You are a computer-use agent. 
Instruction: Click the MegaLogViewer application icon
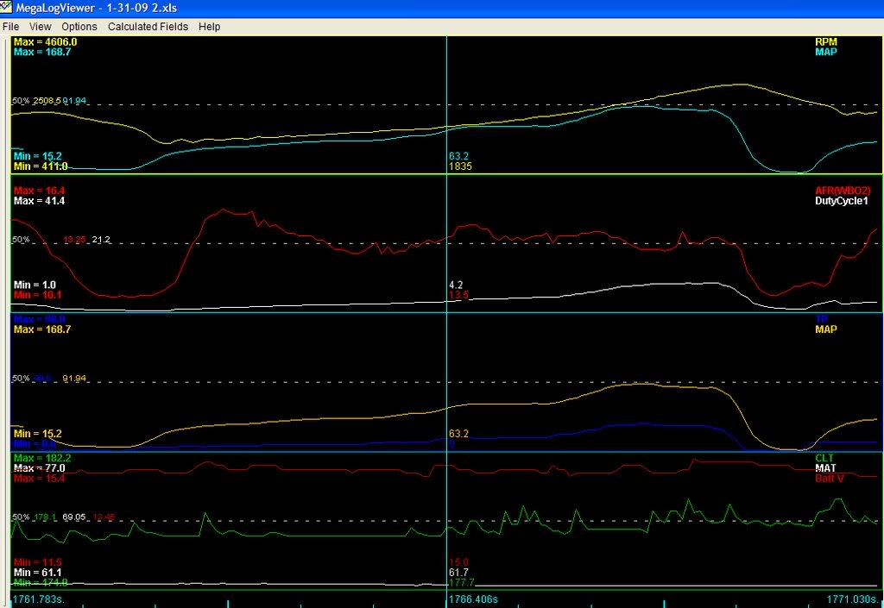click(x=8, y=8)
